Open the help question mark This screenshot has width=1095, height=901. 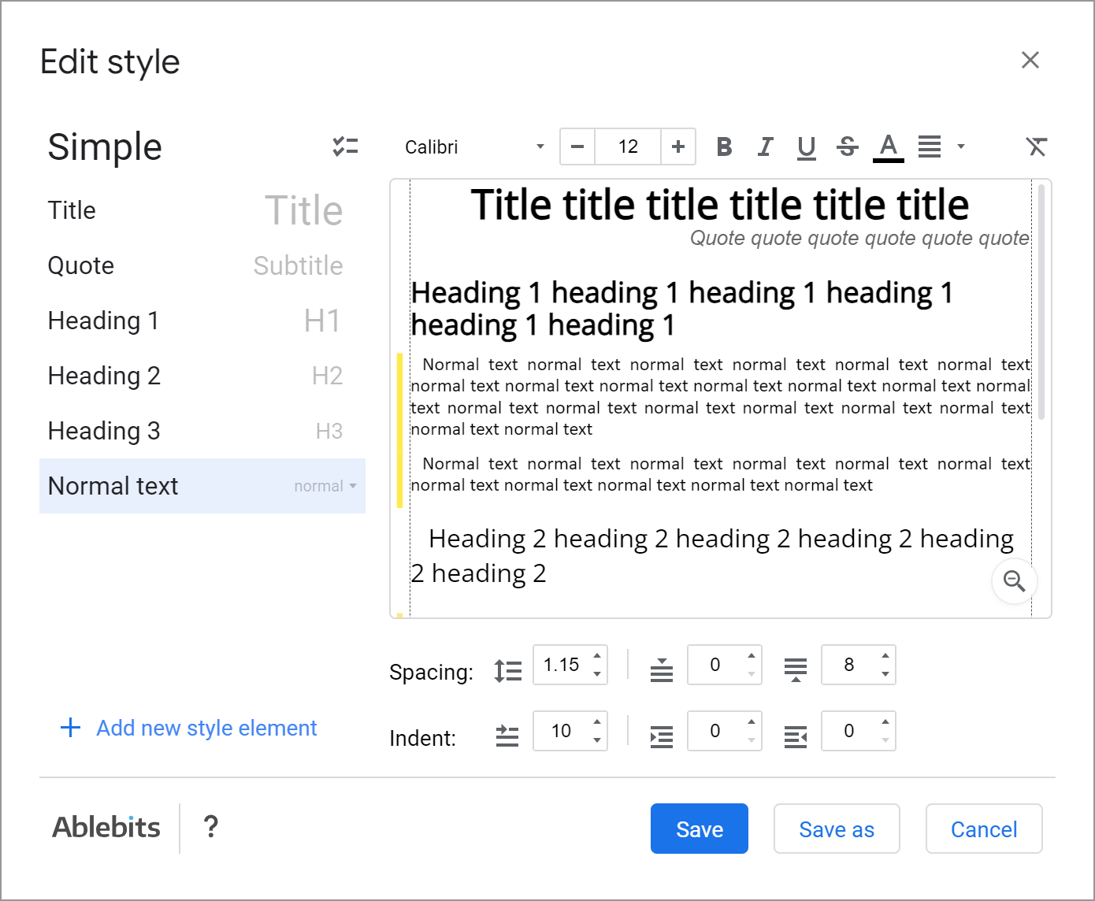210,828
